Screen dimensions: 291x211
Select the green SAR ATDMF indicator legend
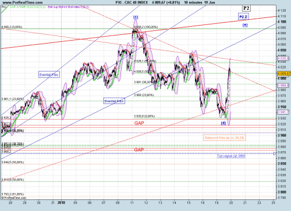tap(28, 7)
